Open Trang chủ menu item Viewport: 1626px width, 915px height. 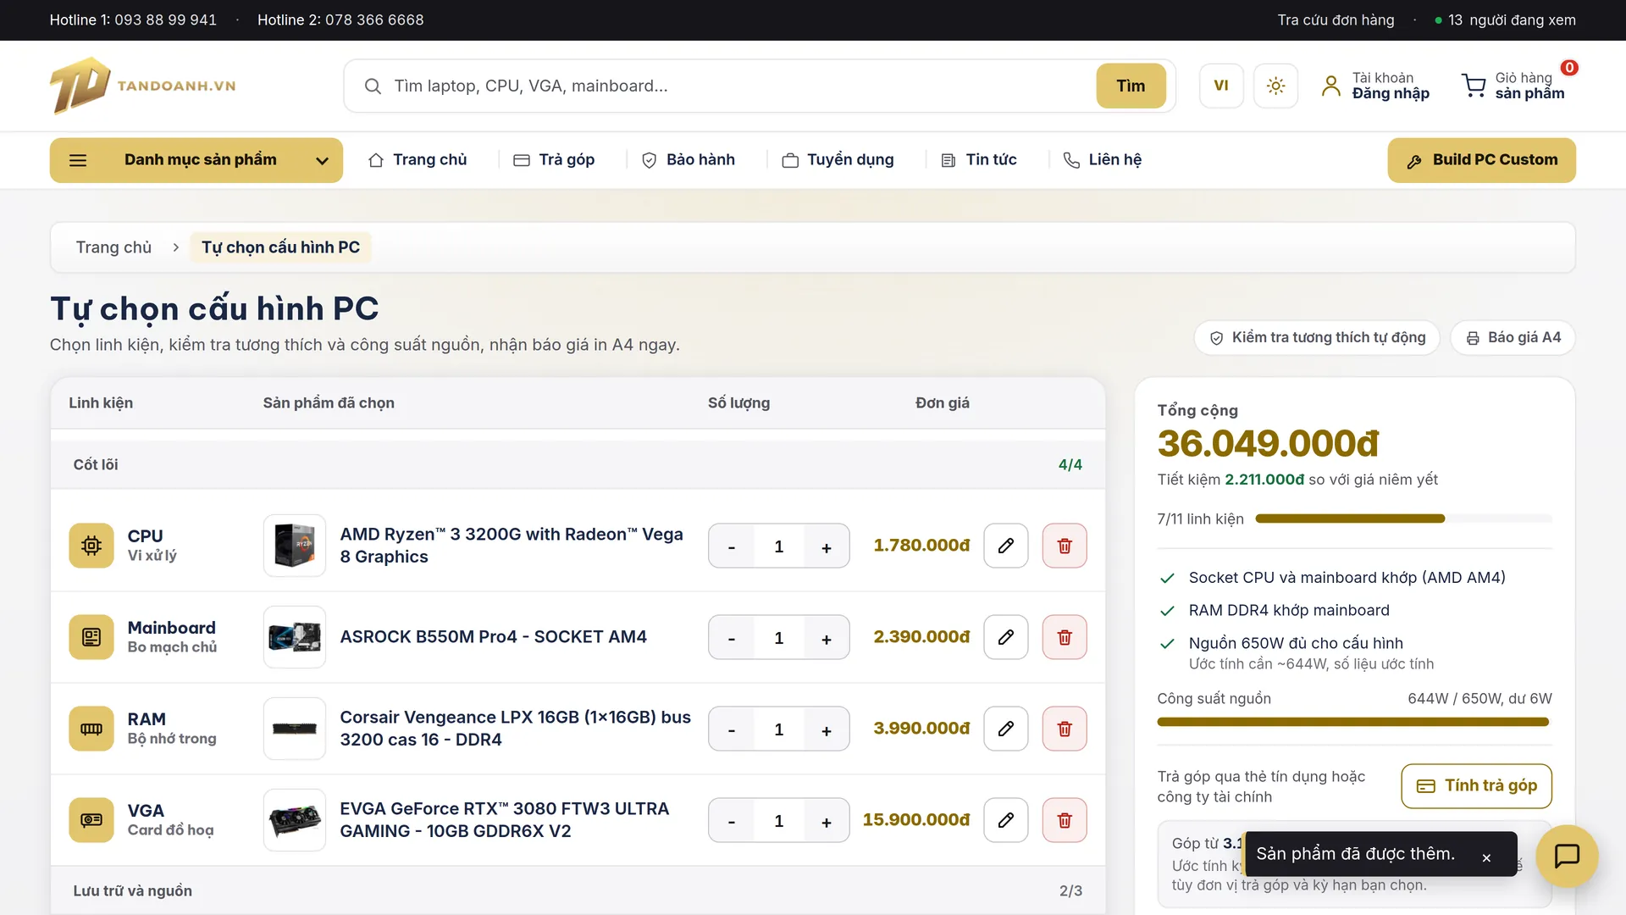418,160
